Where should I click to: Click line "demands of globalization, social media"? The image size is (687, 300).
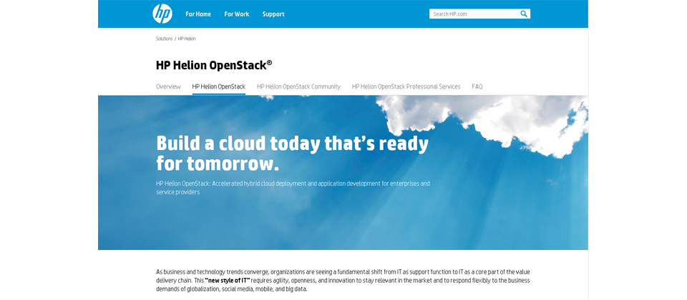click(x=232, y=289)
